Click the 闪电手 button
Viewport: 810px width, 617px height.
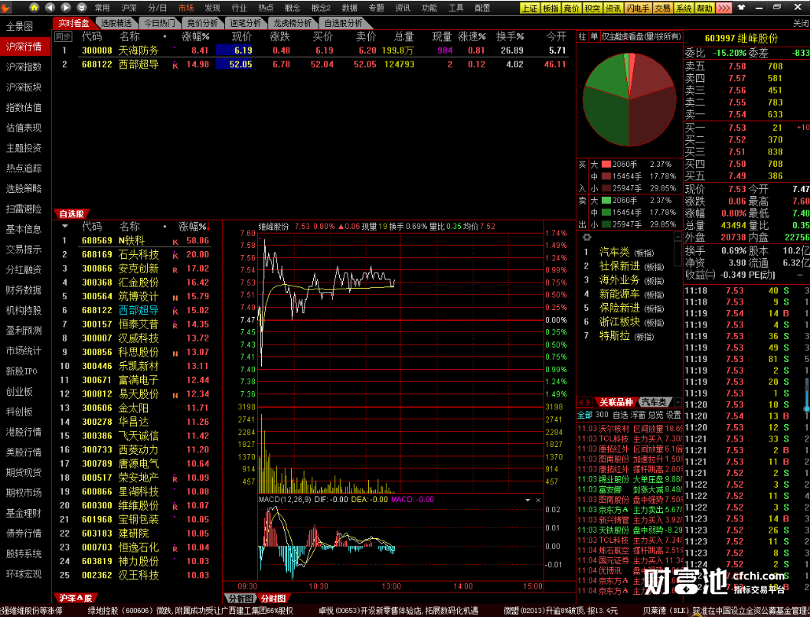pyautogui.click(x=638, y=8)
